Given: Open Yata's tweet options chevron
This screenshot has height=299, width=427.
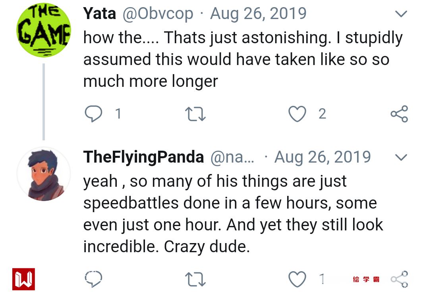Looking at the screenshot, I should click(x=402, y=14).
